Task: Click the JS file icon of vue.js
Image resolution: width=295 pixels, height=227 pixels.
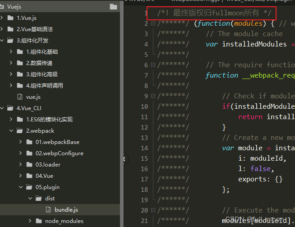Action: click(x=20, y=97)
